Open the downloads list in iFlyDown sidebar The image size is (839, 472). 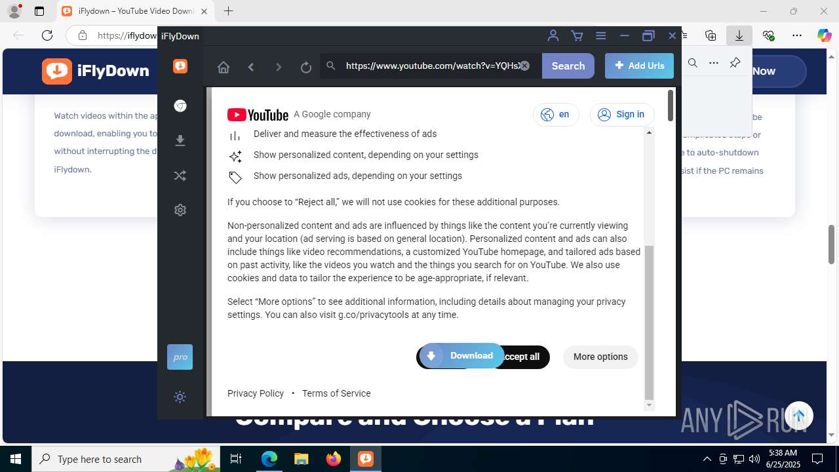[180, 140]
